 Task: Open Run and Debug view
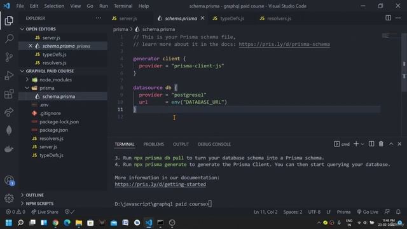pyautogui.click(x=9, y=76)
